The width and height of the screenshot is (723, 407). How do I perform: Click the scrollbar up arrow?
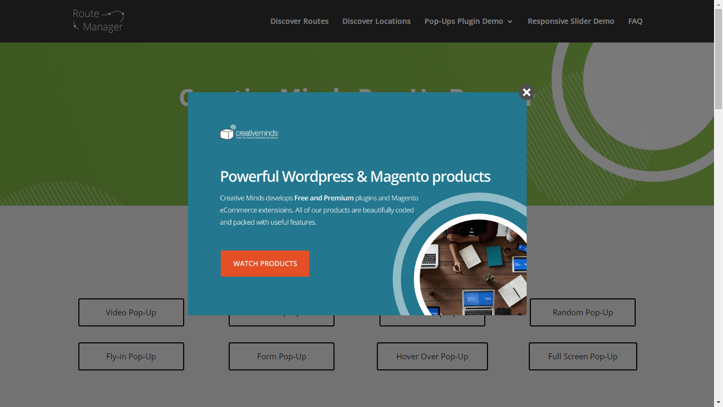point(718,4)
